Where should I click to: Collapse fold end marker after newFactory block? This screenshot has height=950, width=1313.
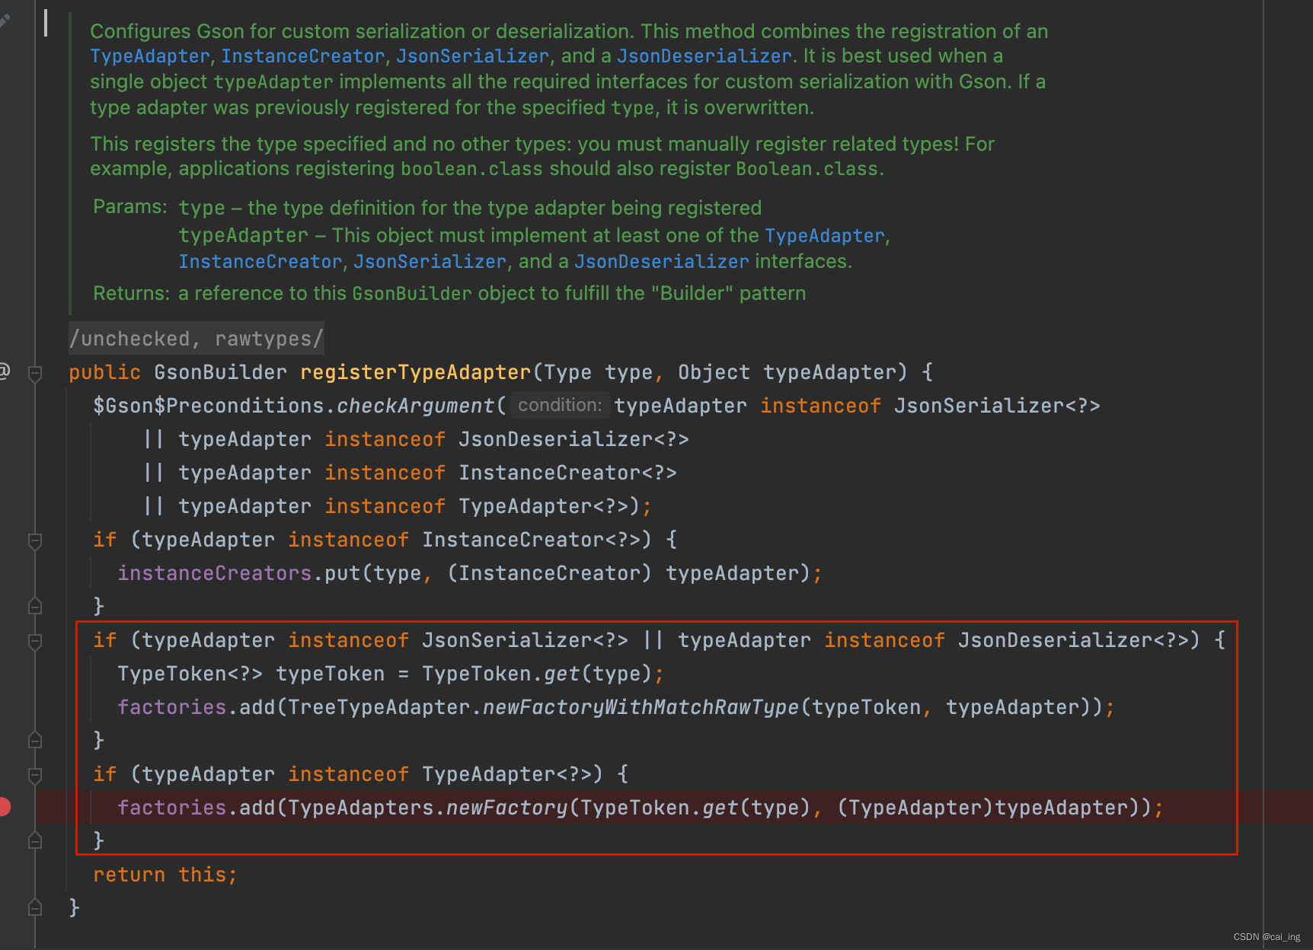tap(35, 840)
